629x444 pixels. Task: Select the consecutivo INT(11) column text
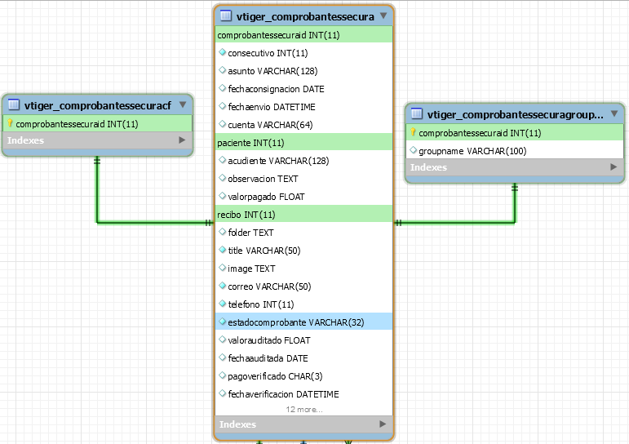coord(268,53)
